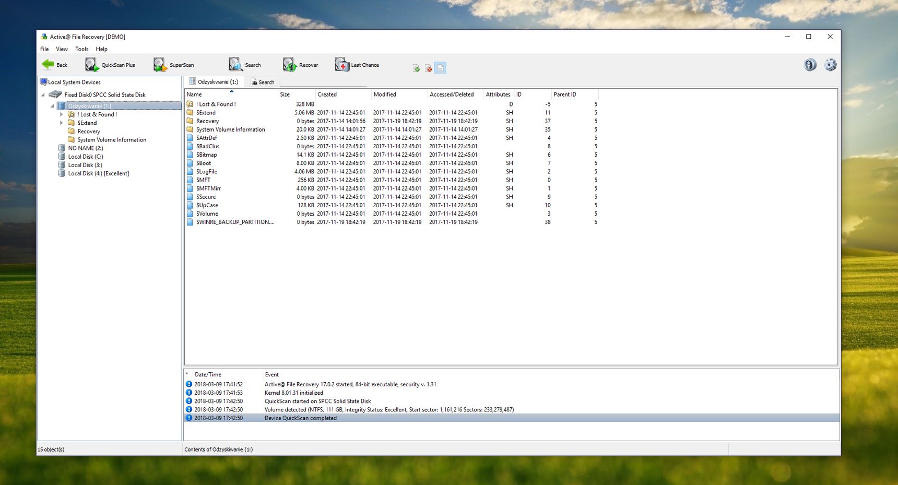Select 'QuickScan started on SPCC Solid State Disk' entry

[x=512, y=401]
